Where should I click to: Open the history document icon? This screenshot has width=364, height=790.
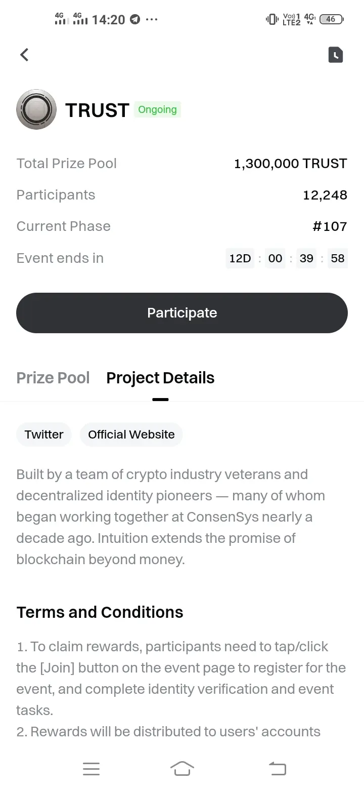pyautogui.click(x=336, y=55)
